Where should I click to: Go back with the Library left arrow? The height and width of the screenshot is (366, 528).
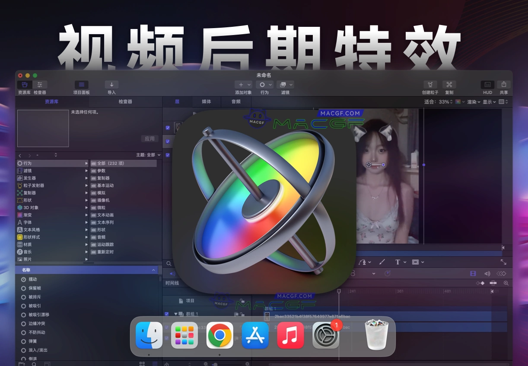(x=20, y=155)
